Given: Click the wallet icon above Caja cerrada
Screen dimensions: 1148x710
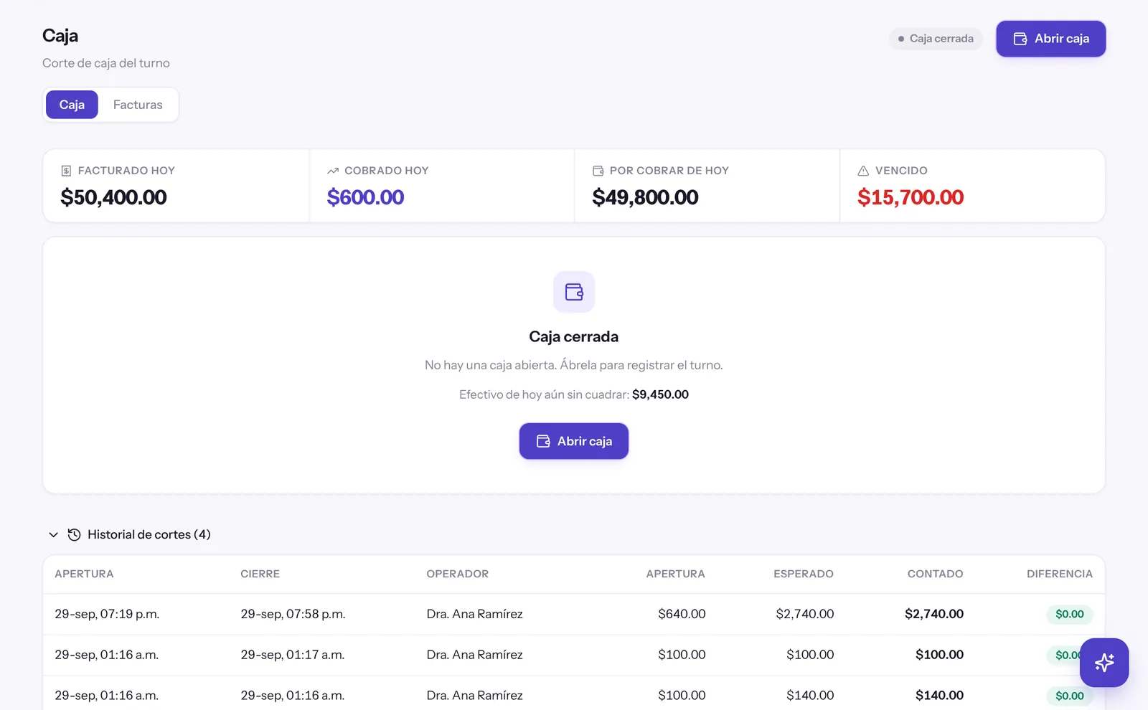Looking at the screenshot, I should tap(574, 292).
